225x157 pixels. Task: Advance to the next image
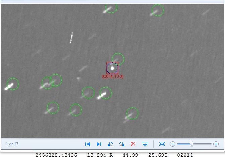99,144
